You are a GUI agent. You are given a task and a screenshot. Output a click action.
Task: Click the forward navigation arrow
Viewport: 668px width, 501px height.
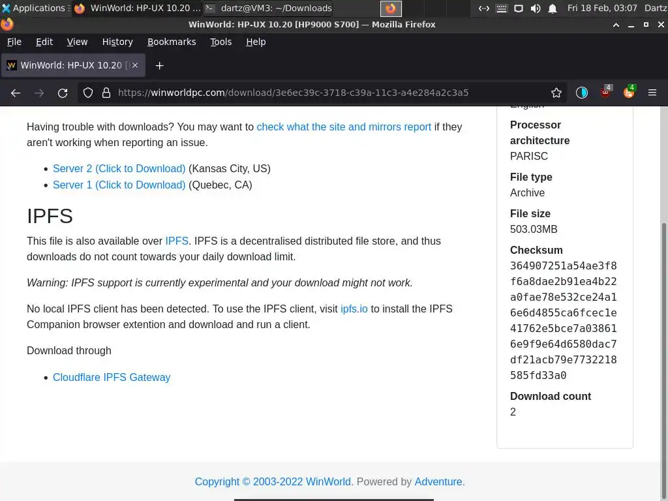click(x=39, y=93)
